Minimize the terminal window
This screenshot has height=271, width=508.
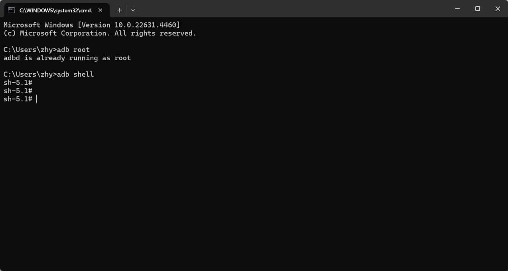457,9
